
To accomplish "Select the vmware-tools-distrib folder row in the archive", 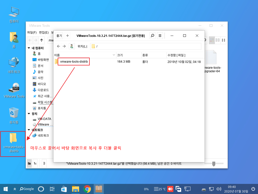I will [x=129, y=62].
